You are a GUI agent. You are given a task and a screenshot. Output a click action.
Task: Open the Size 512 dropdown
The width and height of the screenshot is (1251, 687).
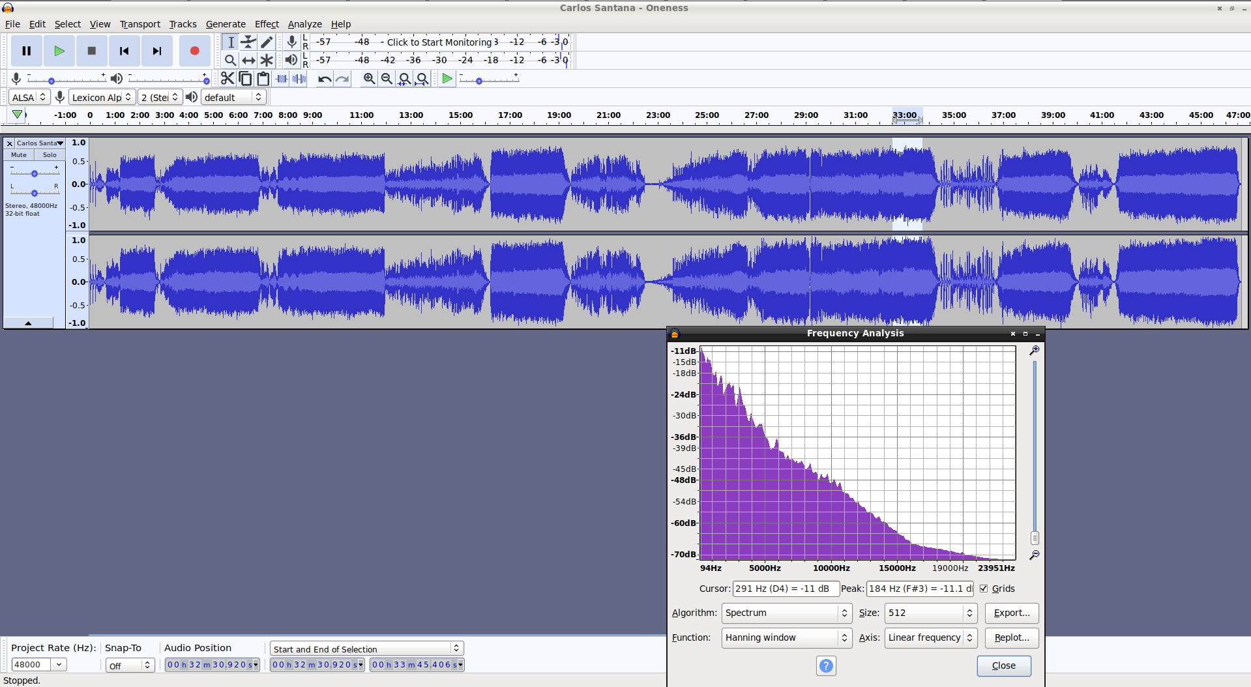[931, 613]
